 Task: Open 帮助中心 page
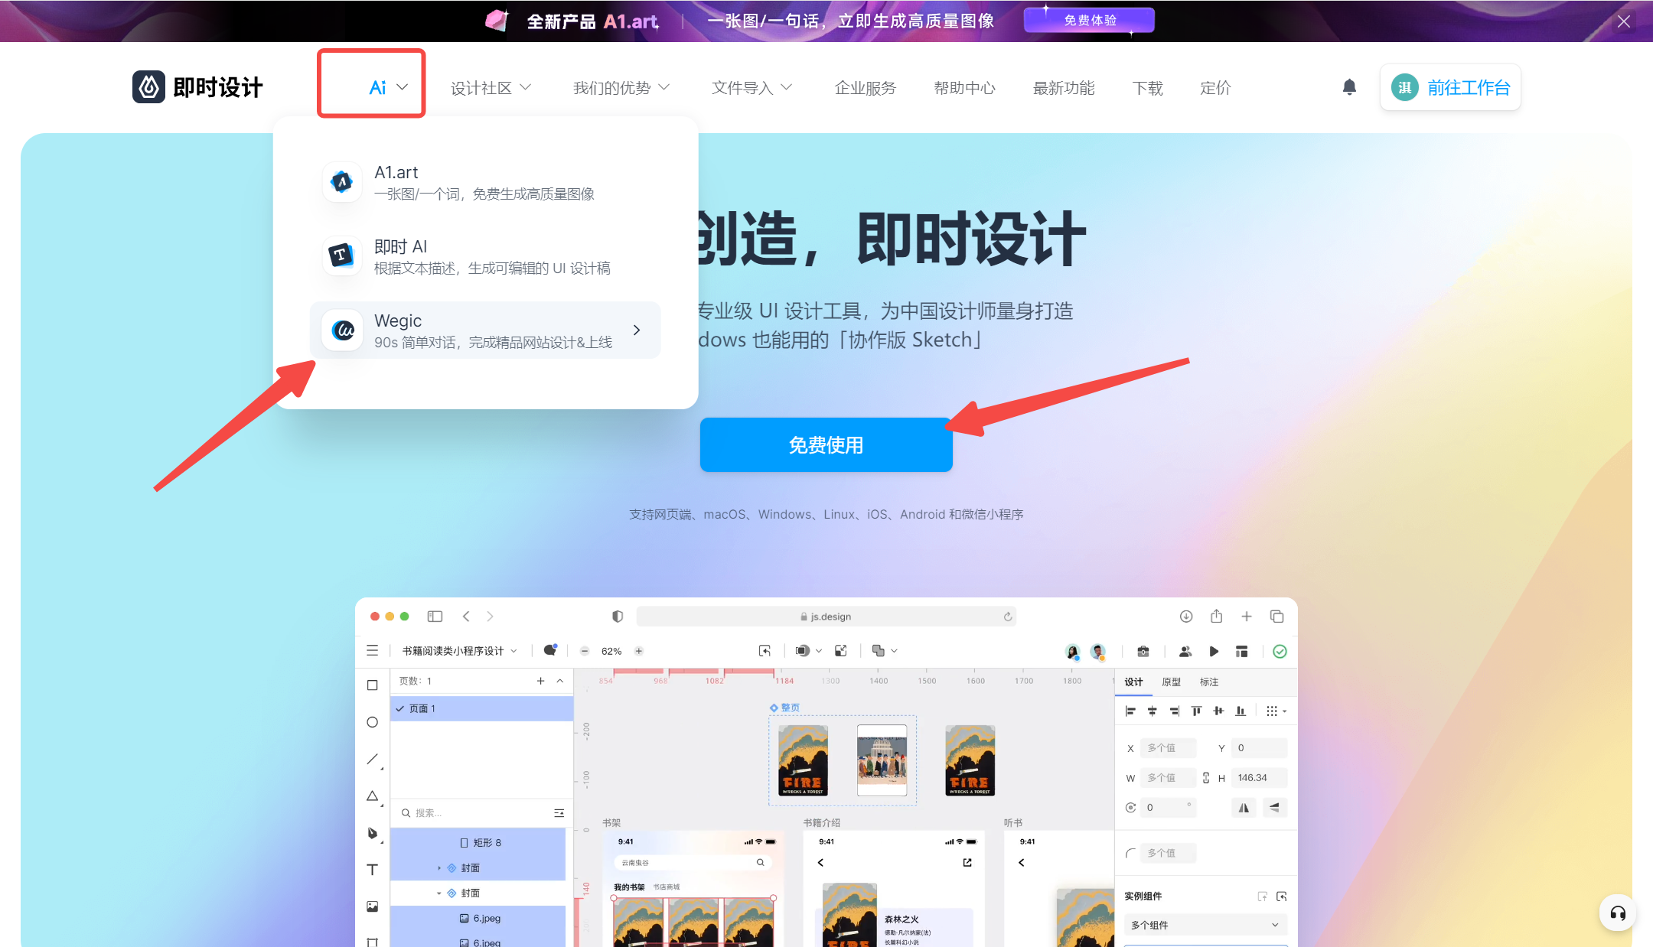click(x=964, y=88)
